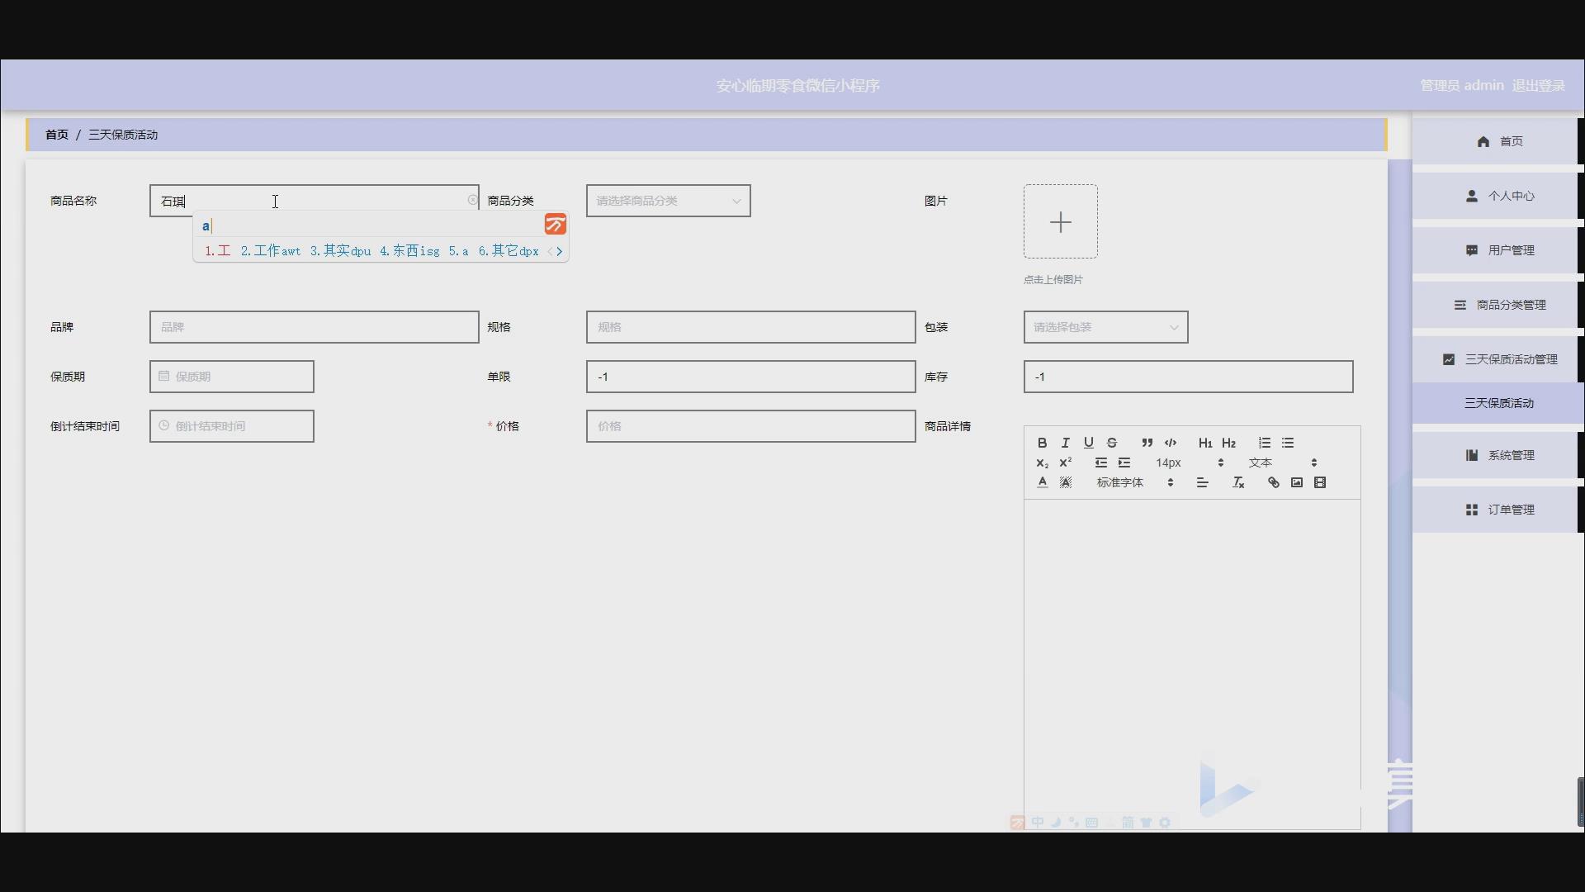Viewport: 1585px width, 892px height.
Task: Expand the 商品分类 category dropdown
Action: click(x=668, y=201)
